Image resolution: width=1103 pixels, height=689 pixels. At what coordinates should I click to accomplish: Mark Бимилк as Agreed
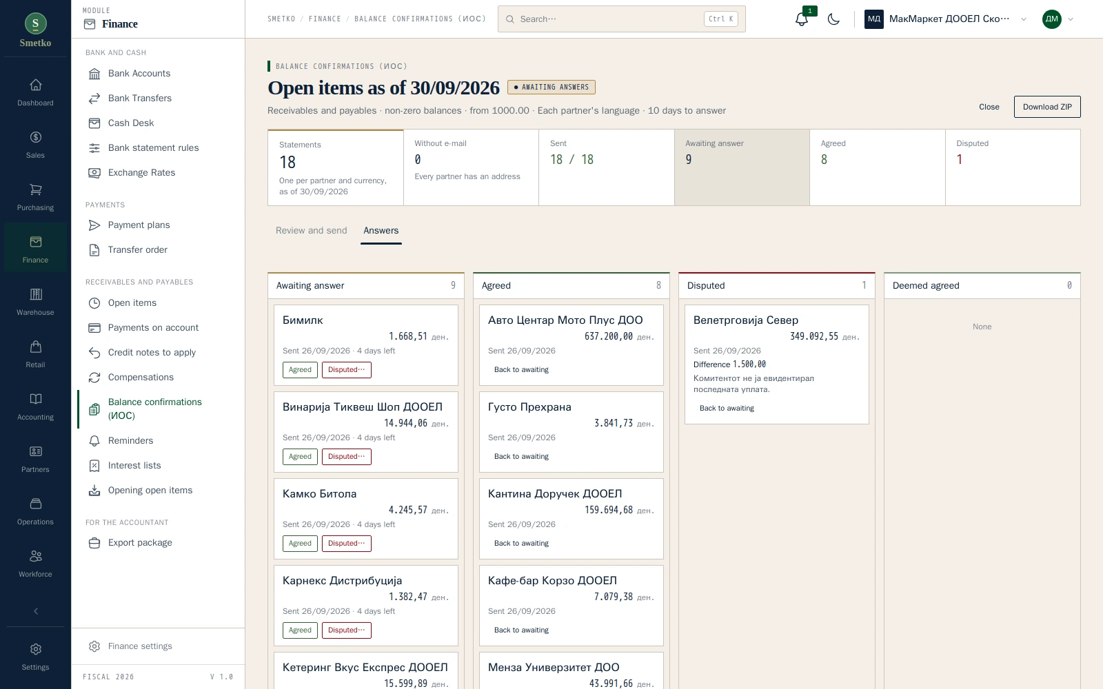(x=300, y=370)
